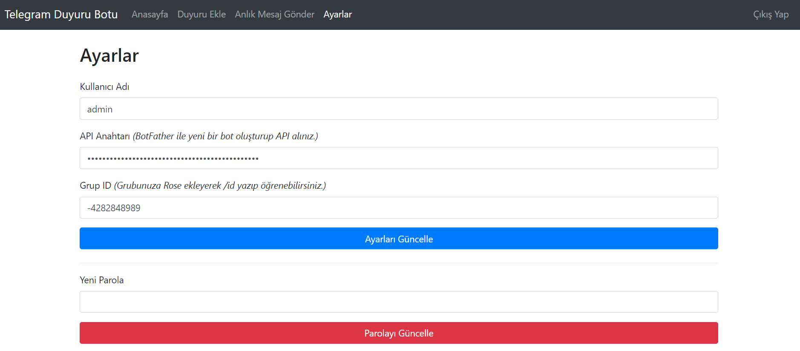Click the blue Ayarları Güncelle button
Screen dimensions: 800x351
pyautogui.click(x=399, y=239)
